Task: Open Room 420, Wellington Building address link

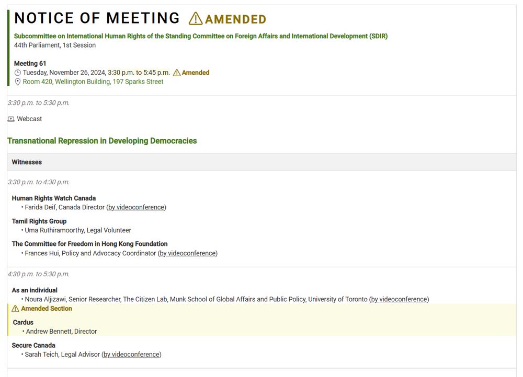Action: click(x=93, y=82)
